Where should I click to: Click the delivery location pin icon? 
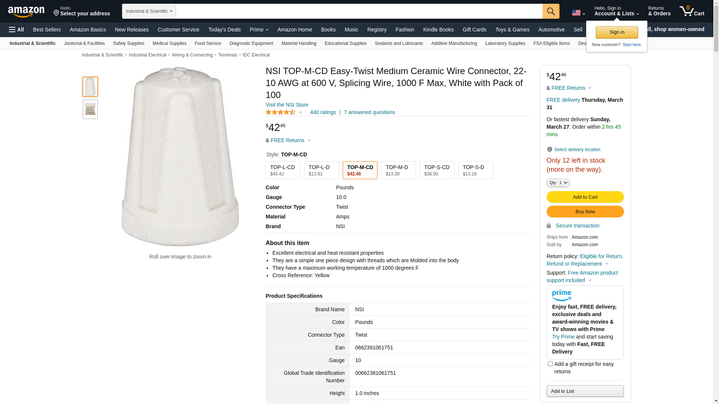tap(549, 150)
